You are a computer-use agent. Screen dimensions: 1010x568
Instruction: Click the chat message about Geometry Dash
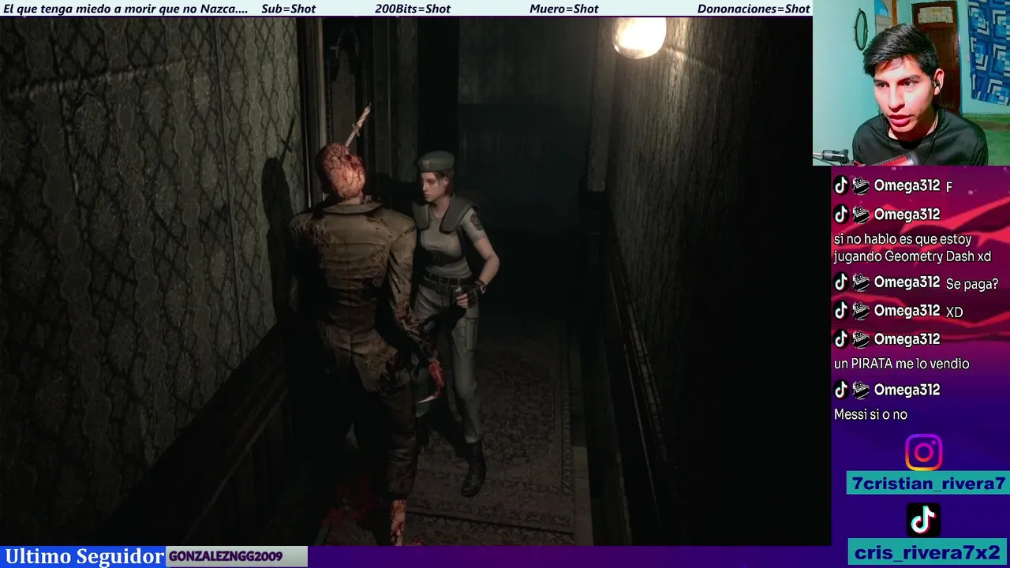pyautogui.click(x=912, y=248)
